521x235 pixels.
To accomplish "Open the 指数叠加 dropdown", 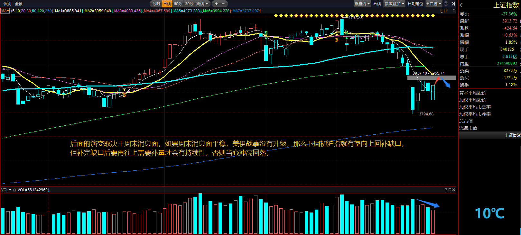I will [x=394, y=4].
